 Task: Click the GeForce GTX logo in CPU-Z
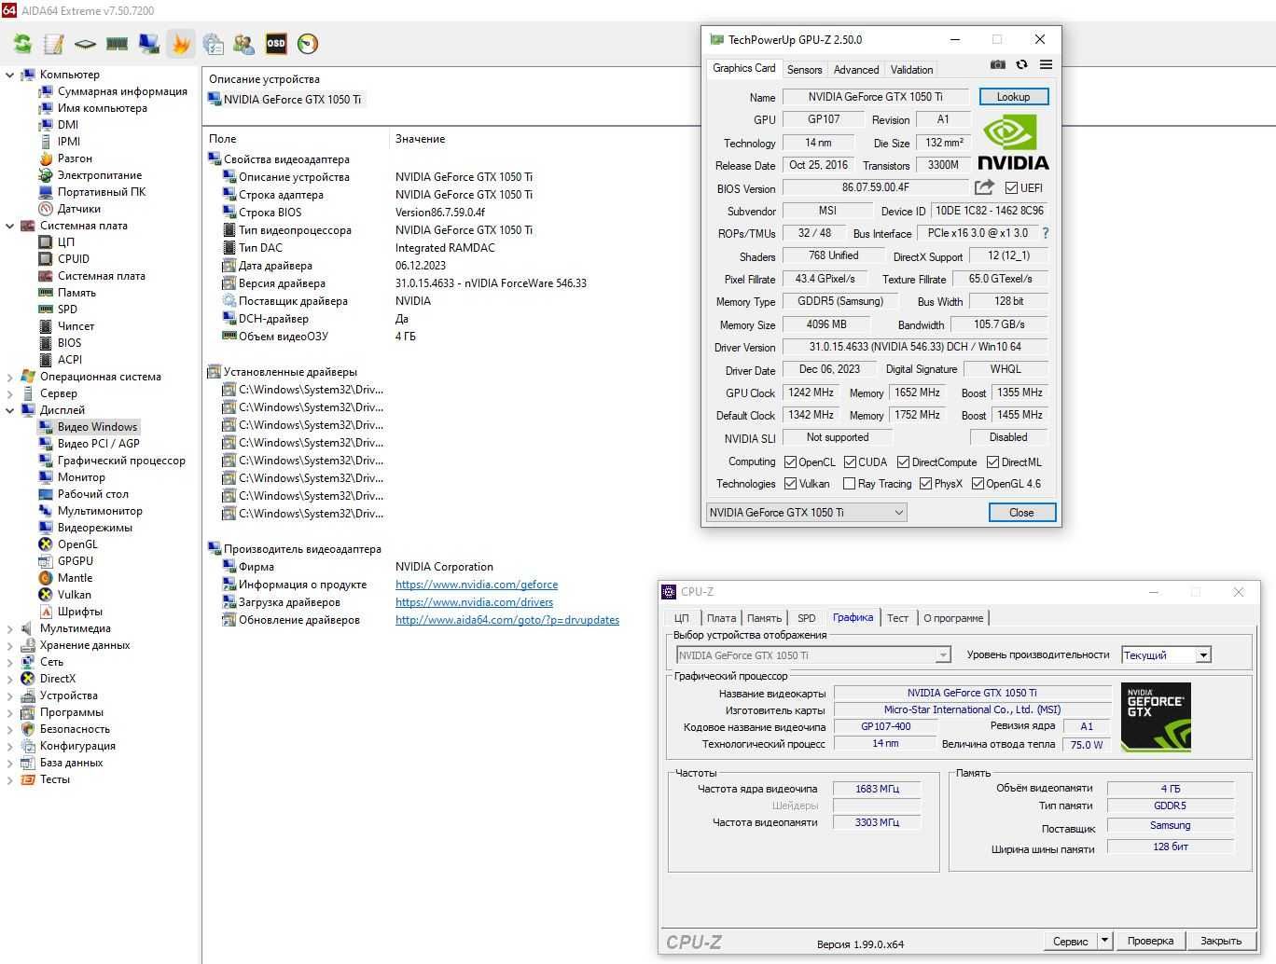[1156, 718]
